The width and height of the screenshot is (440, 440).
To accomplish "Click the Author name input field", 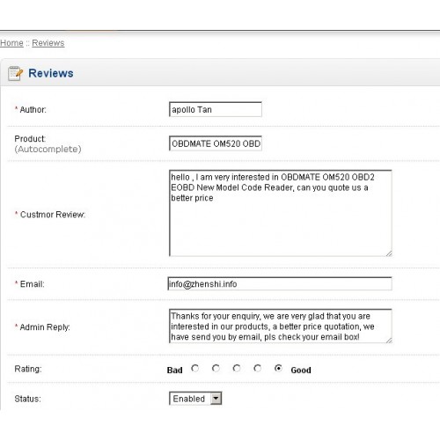I will click(216, 109).
